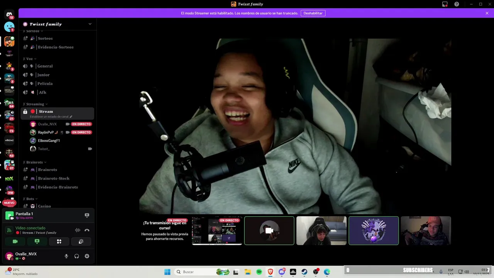Open the voice connection quality icon

point(9,230)
